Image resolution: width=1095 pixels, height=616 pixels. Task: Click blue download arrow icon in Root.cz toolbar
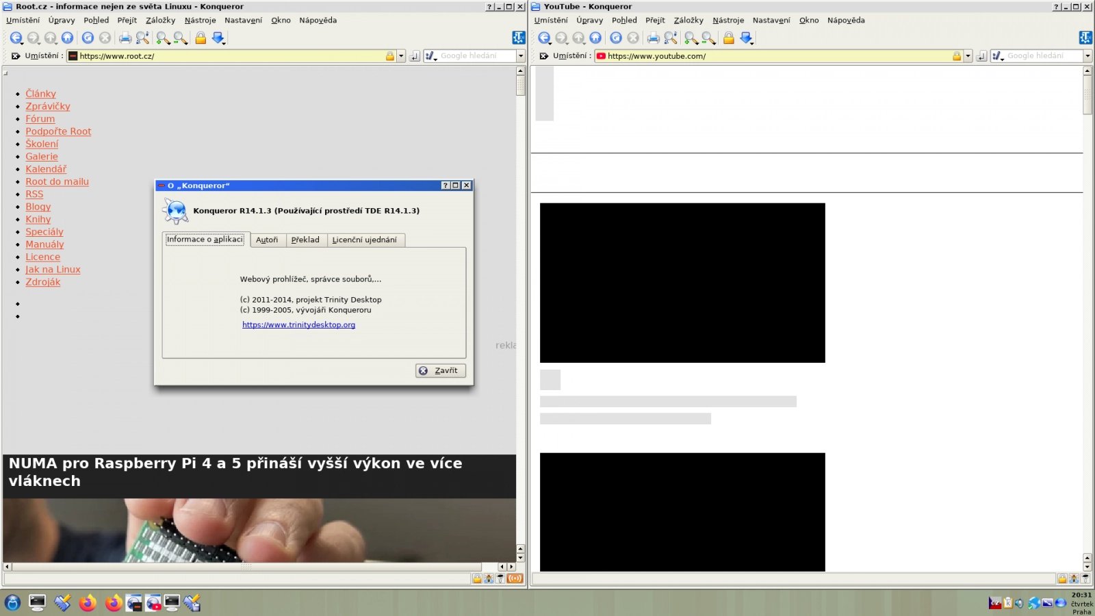tap(218, 38)
